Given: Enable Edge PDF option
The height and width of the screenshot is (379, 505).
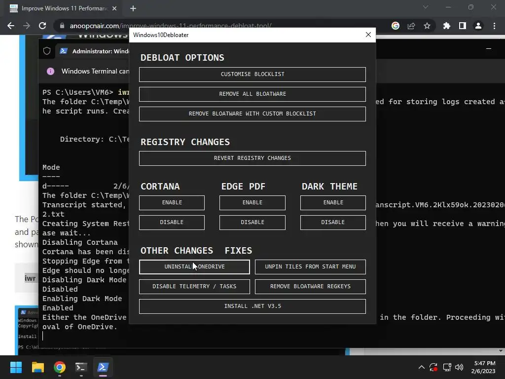Looking at the screenshot, I should pos(252,203).
